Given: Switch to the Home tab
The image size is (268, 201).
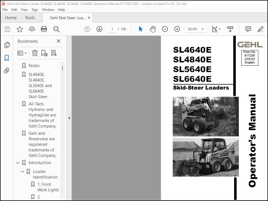Looking at the screenshot, I should tap(11, 18).
